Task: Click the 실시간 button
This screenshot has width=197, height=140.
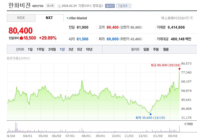Action: pyautogui.click(x=110, y=6)
